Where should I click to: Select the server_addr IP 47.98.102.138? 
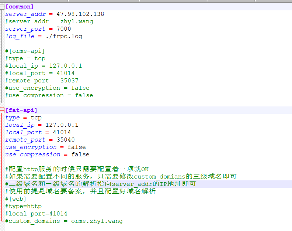(x=80, y=14)
